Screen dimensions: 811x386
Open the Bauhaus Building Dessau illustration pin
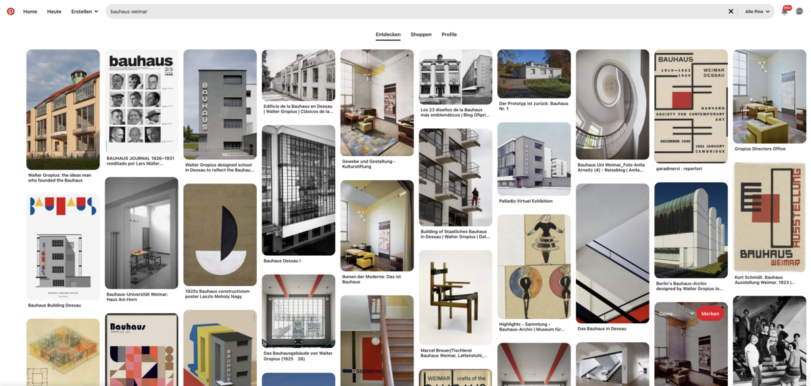63,247
